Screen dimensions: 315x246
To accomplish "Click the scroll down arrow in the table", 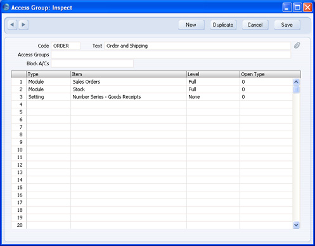I will coord(296,225).
